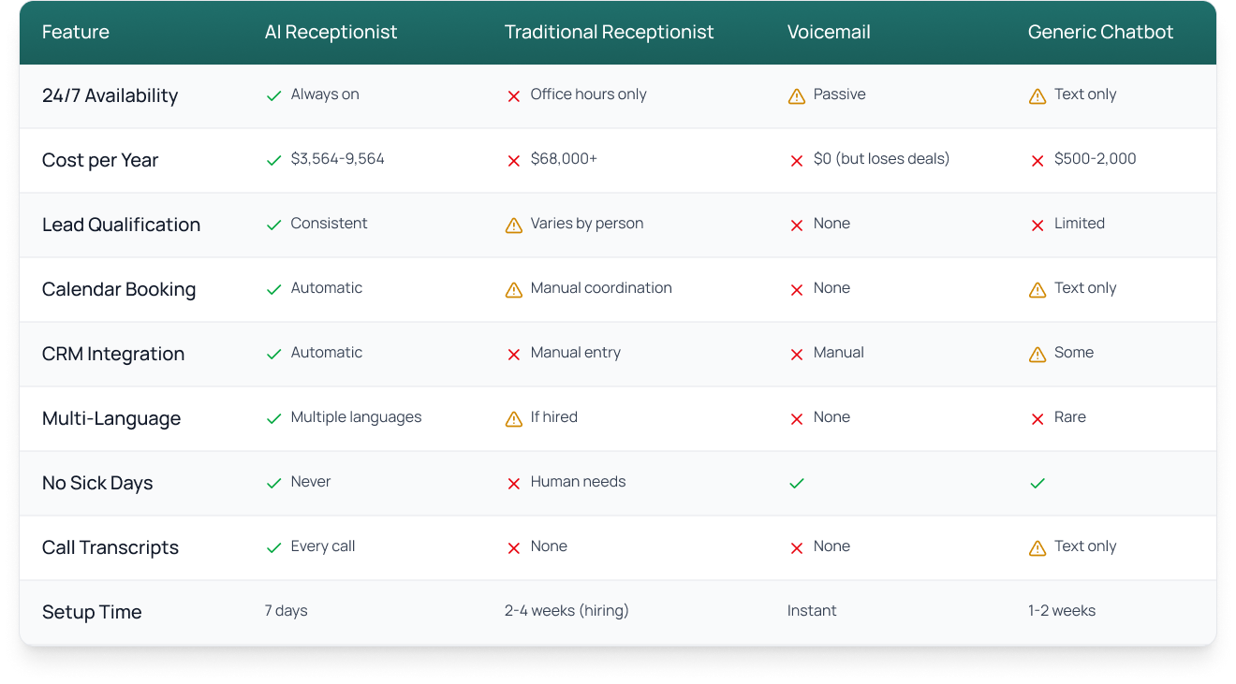Click the warning triangle next to "Some"
1236x684 pixels.
[x=1037, y=354]
